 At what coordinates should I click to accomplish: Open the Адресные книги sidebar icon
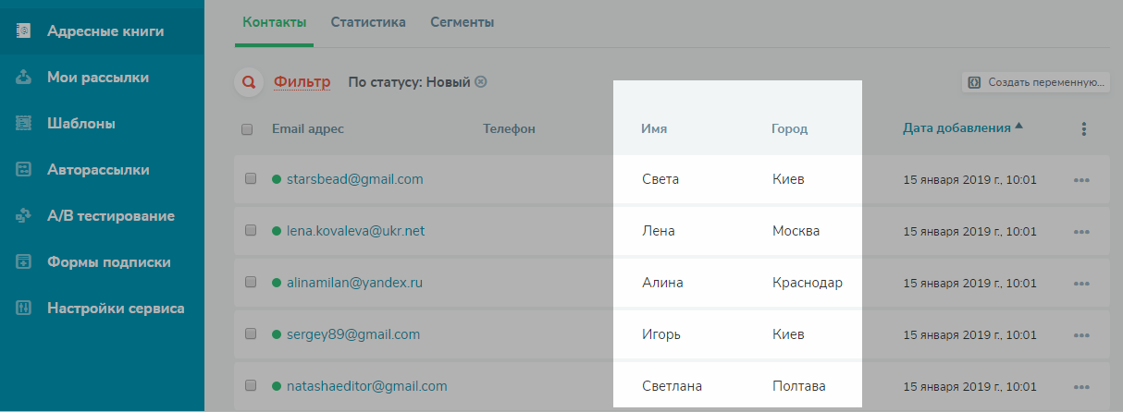(24, 30)
